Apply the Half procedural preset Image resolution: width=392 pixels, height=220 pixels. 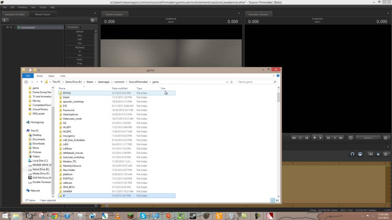coord(80,39)
